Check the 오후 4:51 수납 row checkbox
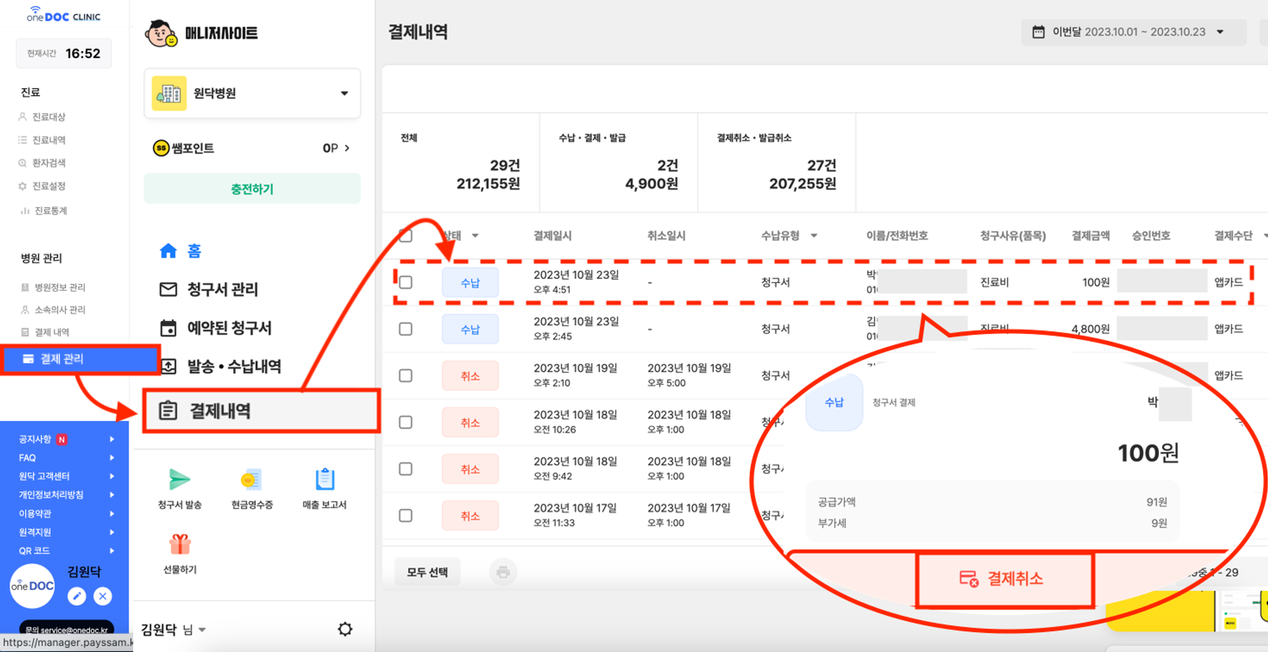 pyautogui.click(x=406, y=283)
